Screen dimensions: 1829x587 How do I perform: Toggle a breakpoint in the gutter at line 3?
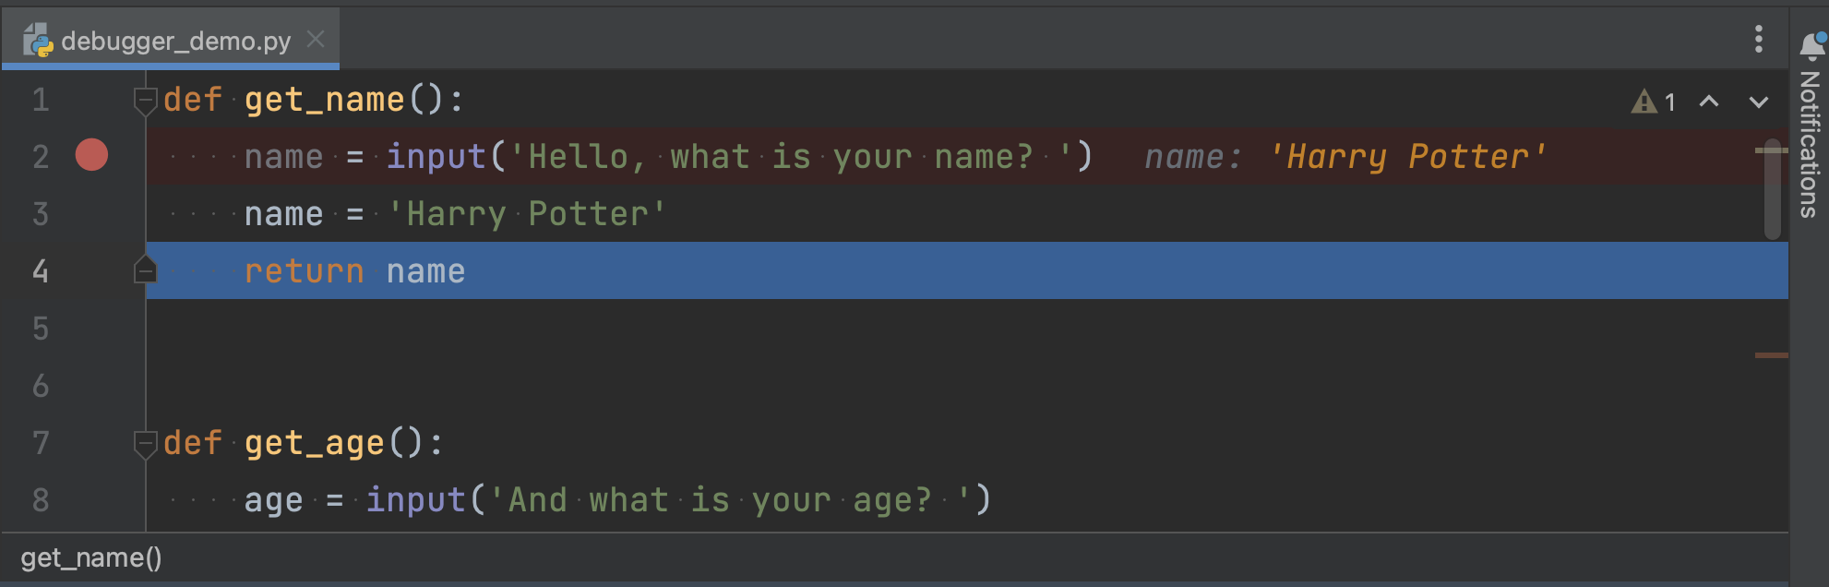tap(90, 213)
